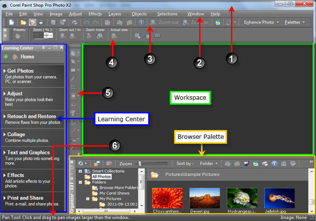Open the Help menu
The width and height of the screenshot is (316, 221).
215,14
